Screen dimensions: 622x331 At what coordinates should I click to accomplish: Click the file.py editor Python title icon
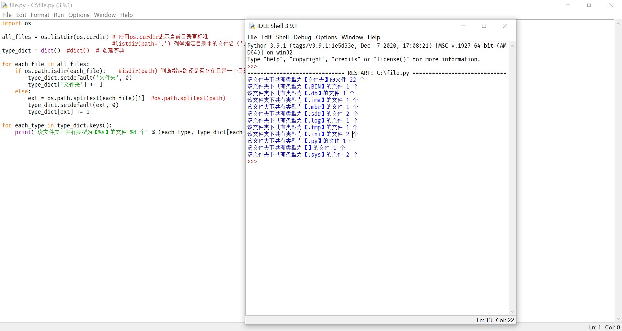point(4,5)
